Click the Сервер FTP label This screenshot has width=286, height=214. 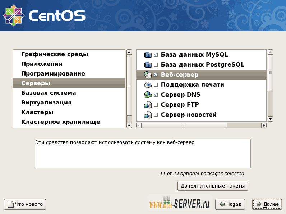click(180, 104)
